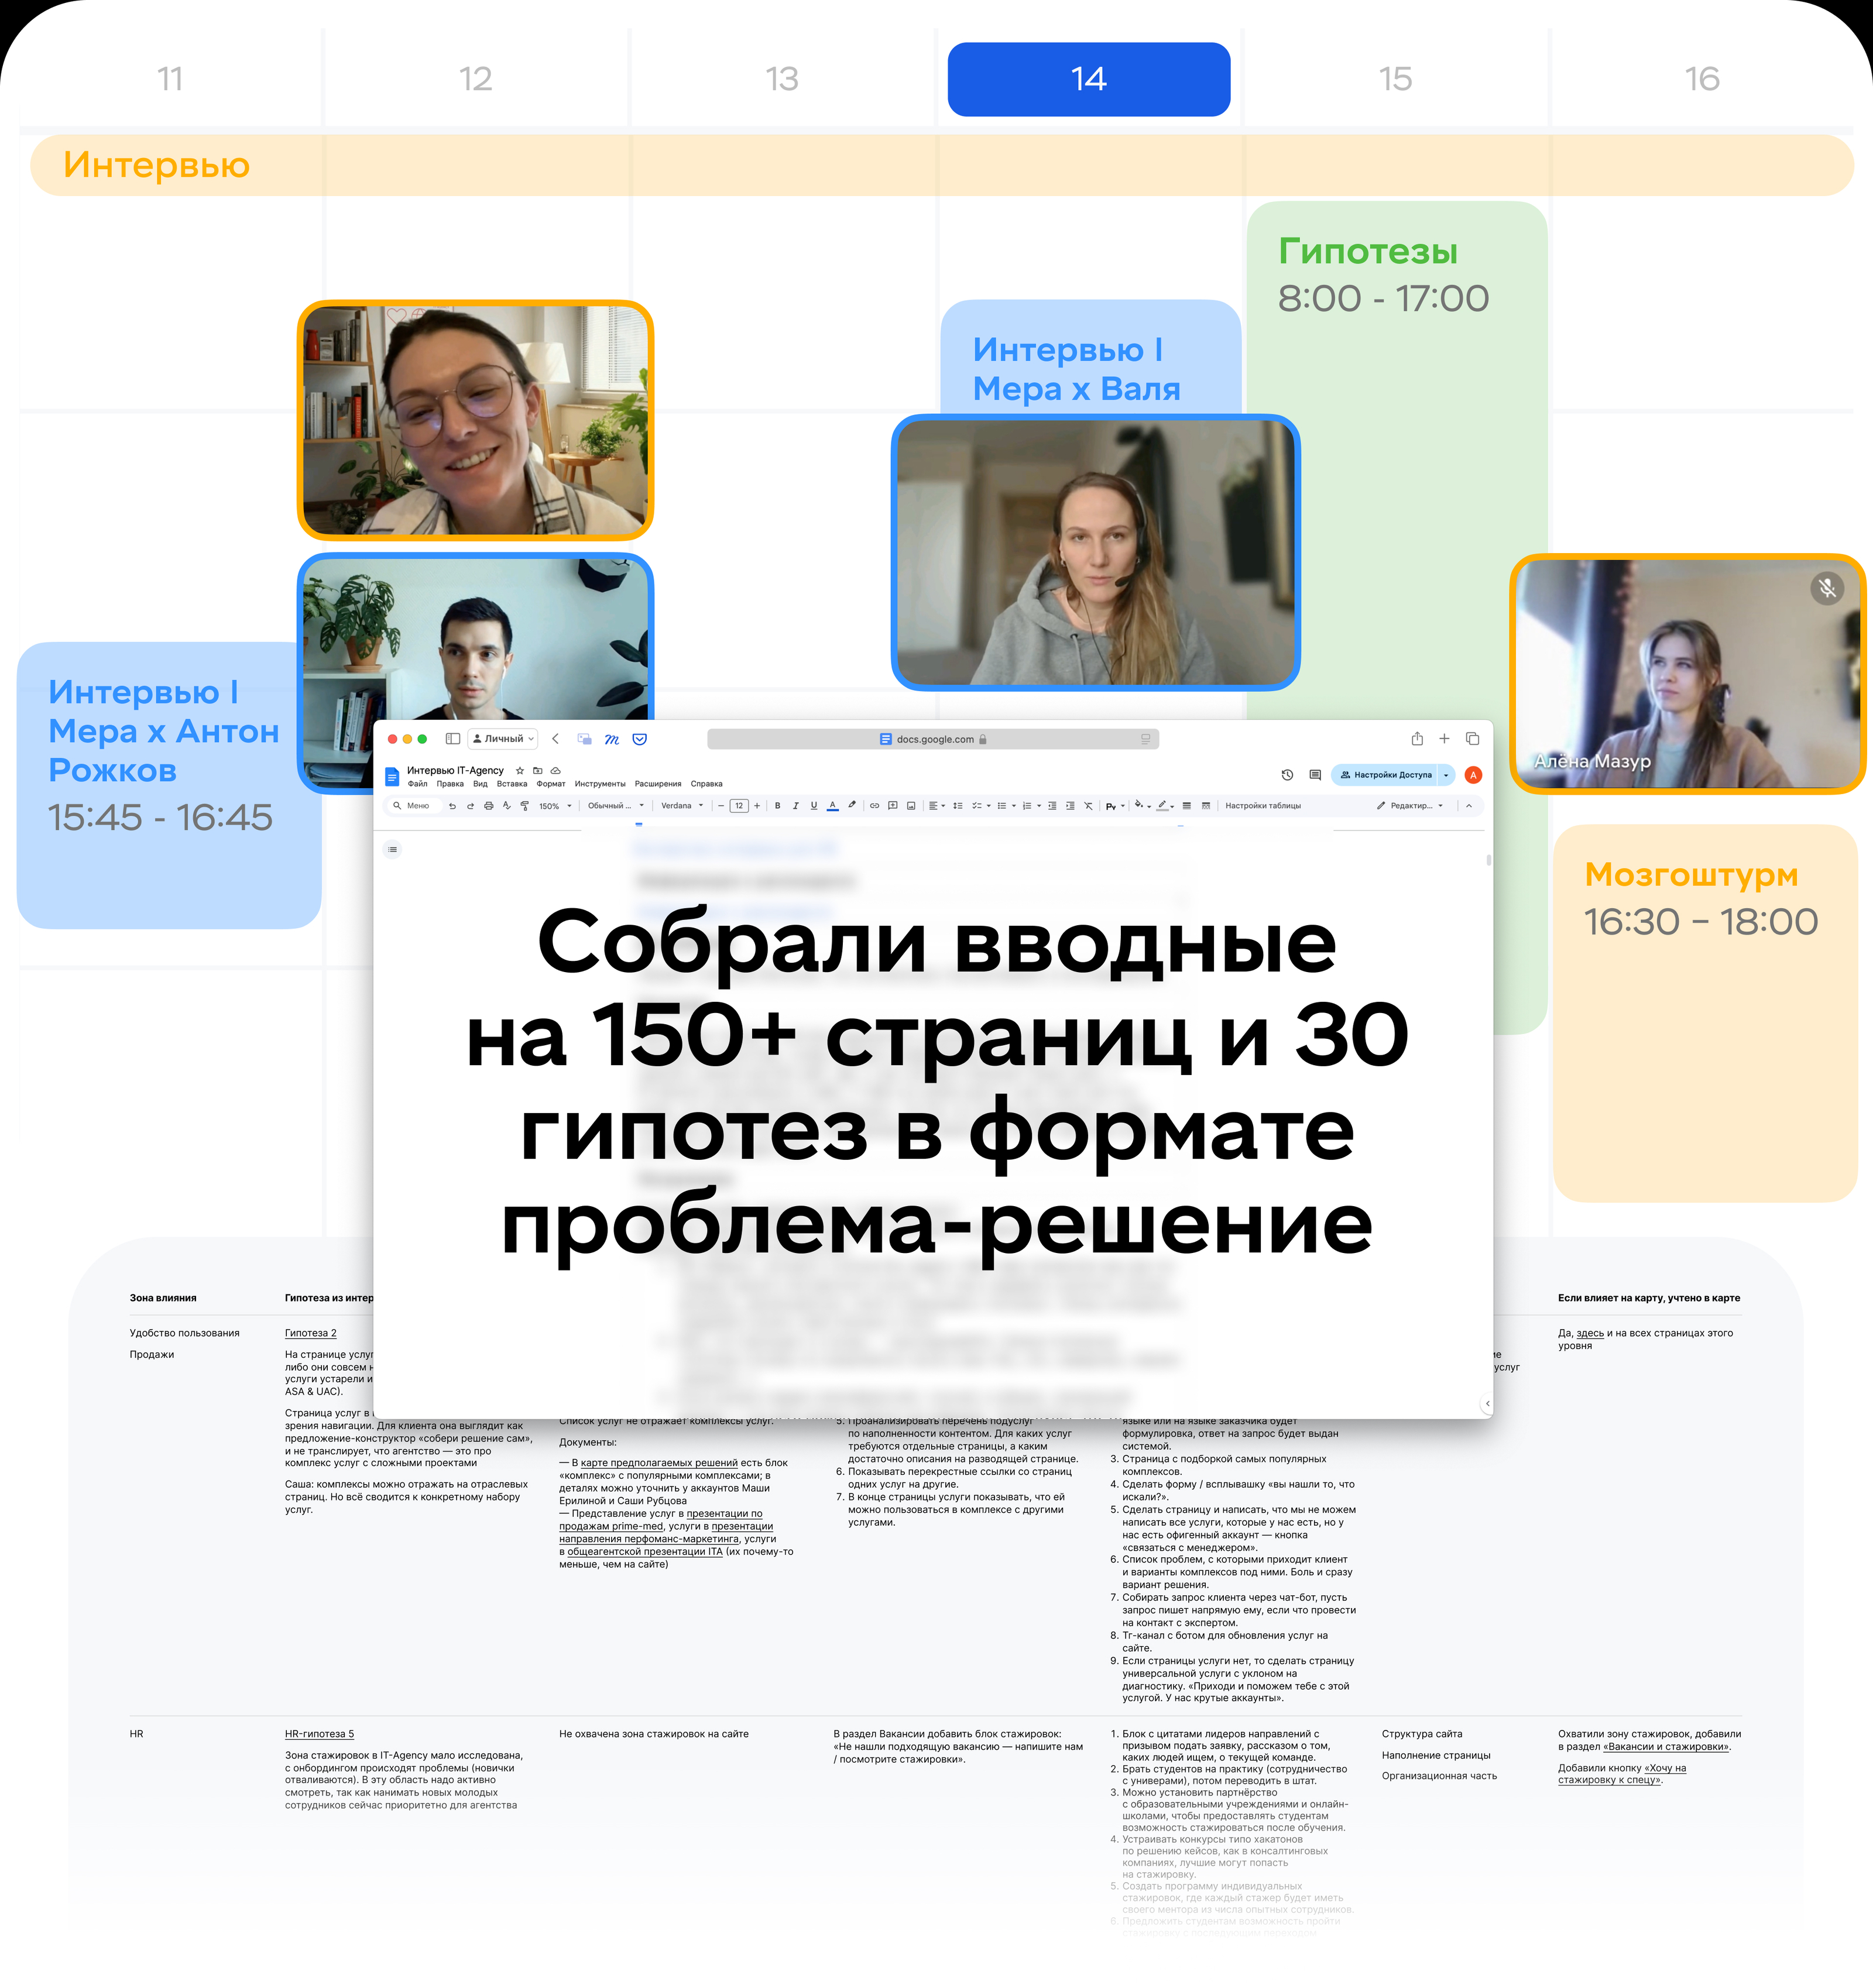Click the insert link icon
1873x1988 pixels.
tap(874, 805)
